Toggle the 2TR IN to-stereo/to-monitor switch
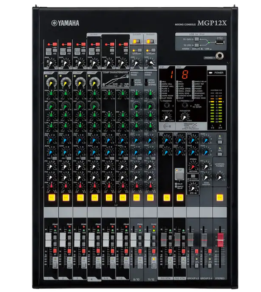261x292 pixels. click(193, 176)
